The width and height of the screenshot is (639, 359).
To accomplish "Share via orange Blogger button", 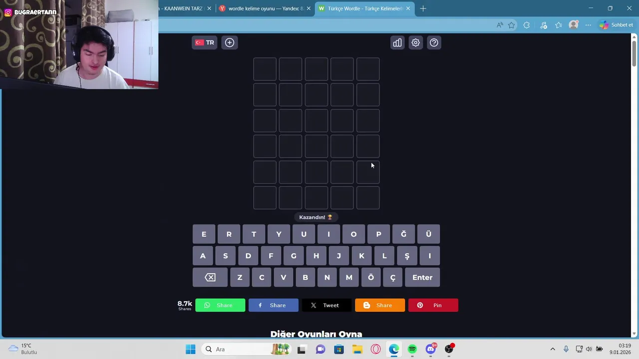I will coord(380,305).
